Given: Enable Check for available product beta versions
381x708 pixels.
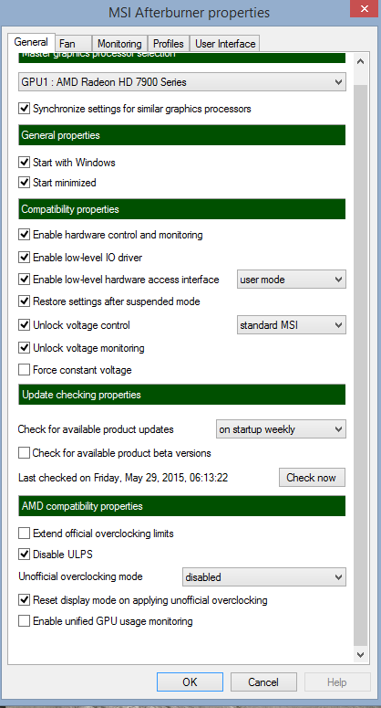Looking at the screenshot, I should (25, 453).
